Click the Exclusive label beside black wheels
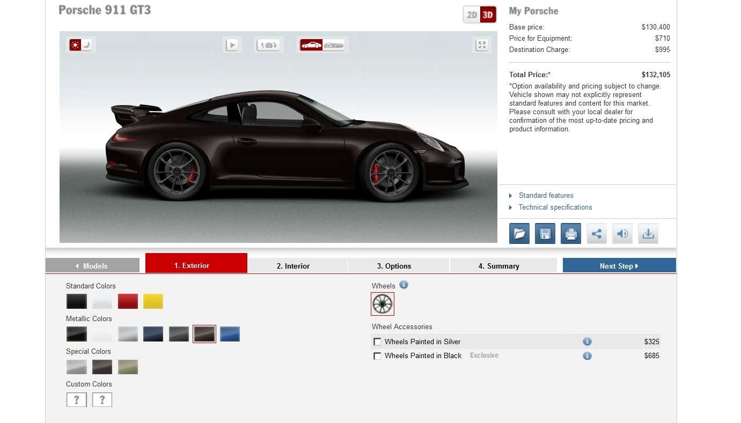Screen dimensions: 741x423 [x=484, y=355]
